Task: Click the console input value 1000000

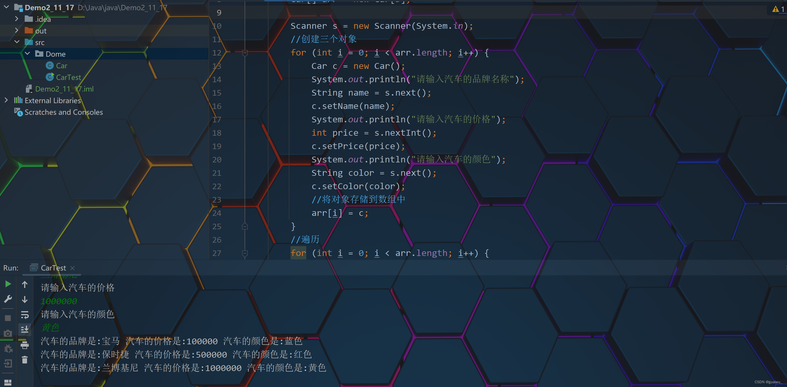Action: coord(59,301)
